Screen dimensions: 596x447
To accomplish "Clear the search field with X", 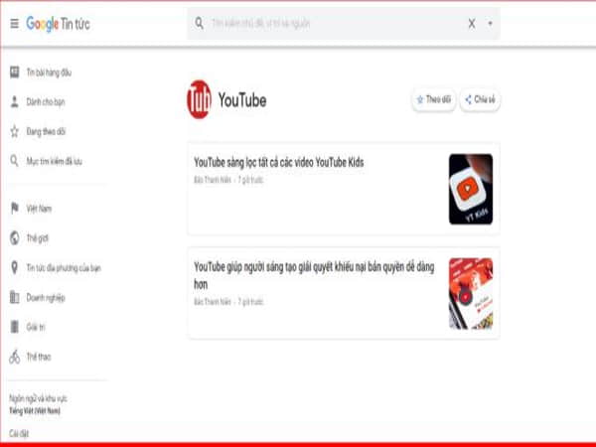I will (x=472, y=24).
